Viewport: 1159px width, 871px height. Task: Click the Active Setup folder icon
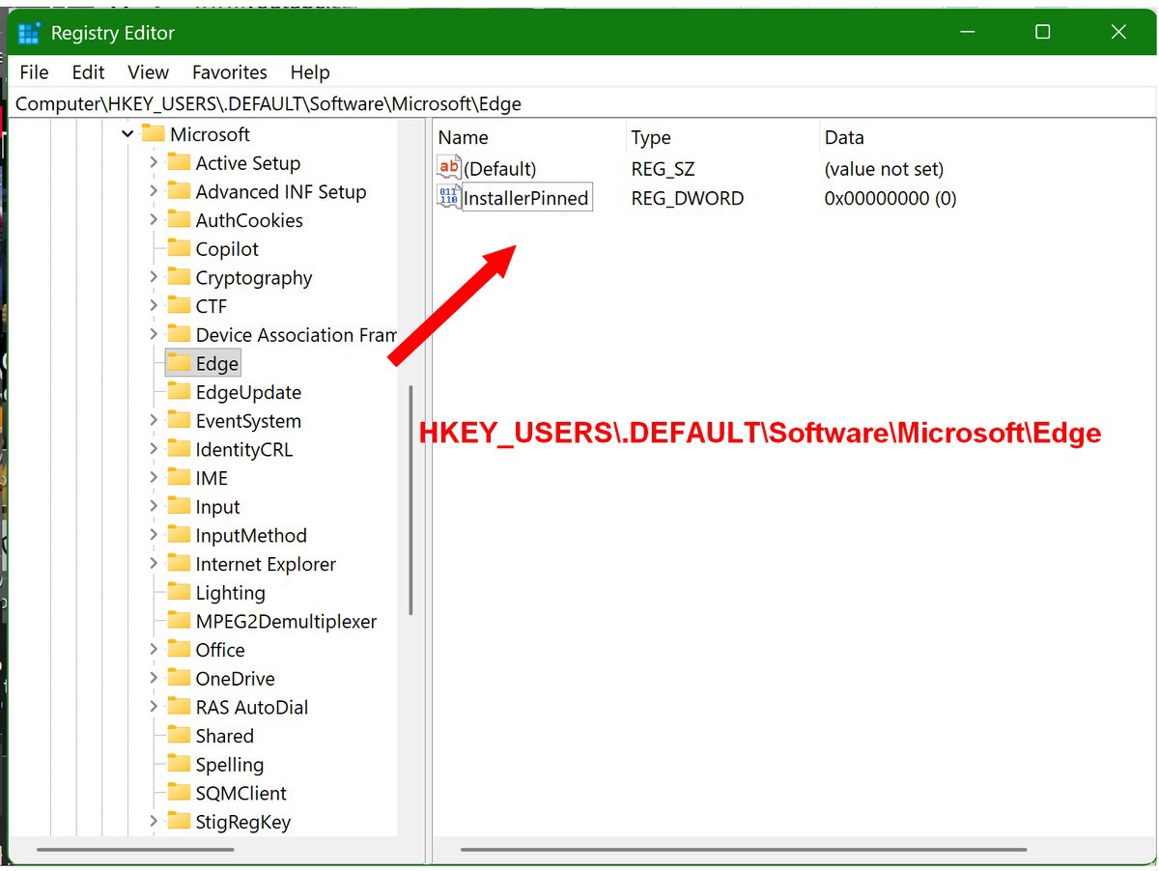click(x=179, y=162)
